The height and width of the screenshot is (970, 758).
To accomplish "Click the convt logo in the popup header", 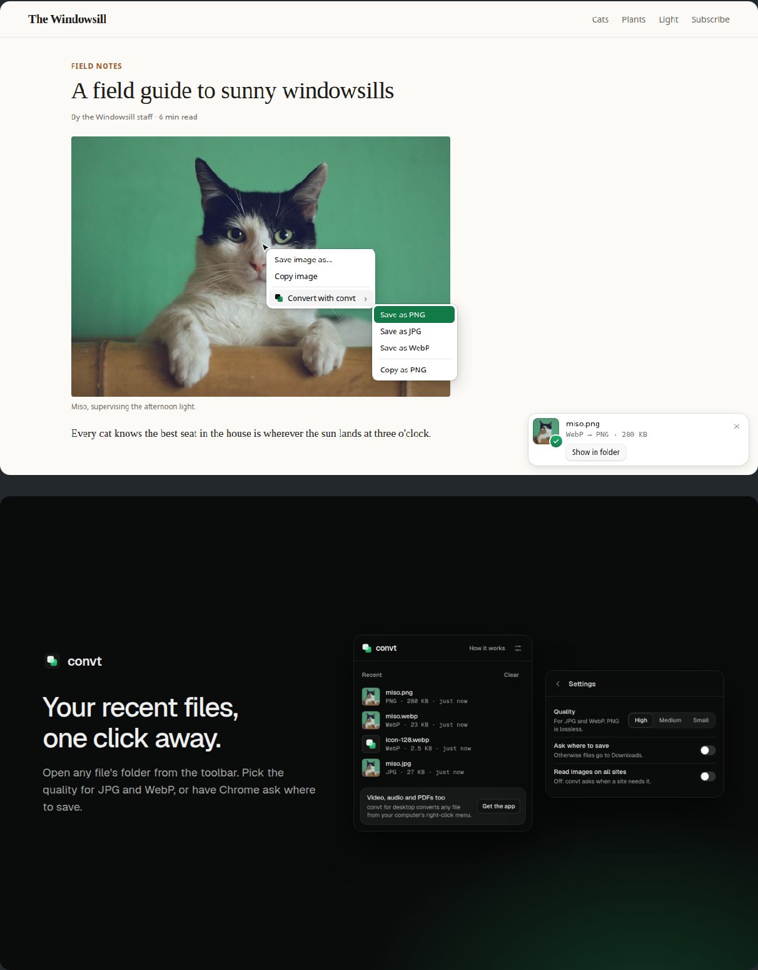I will point(380,648).
